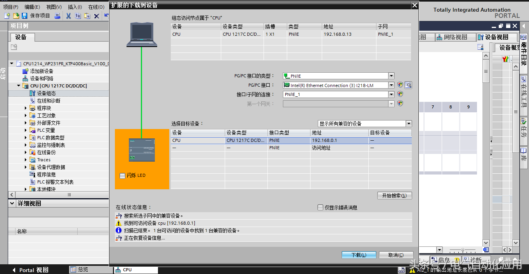Toggle 仅显示错误消息 checkbox
The width and height of the screenshot is (529, 274).
[x=320, y=208]
